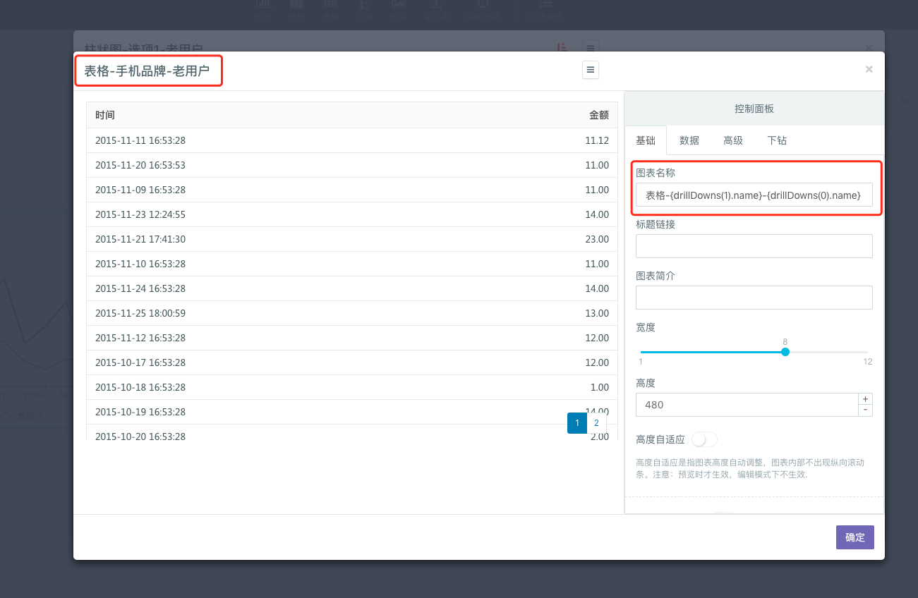Click the amount 11.12
The image size is (918, 598).
597,140
